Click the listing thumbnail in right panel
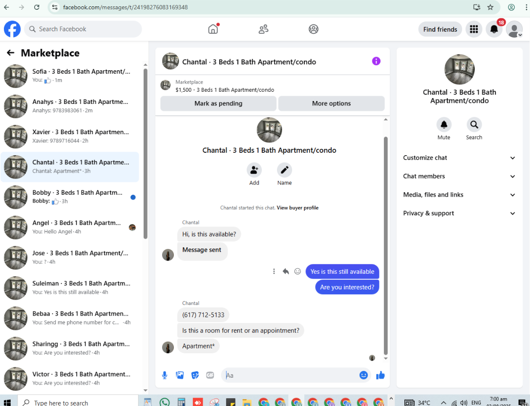The image size is (530, 406). [459, 69]
